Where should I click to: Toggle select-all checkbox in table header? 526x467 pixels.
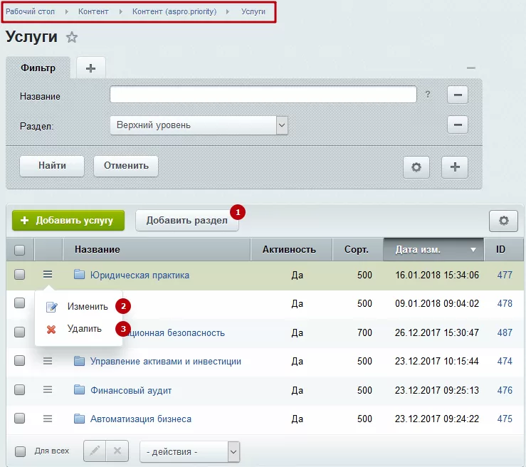pyautogui.click(x=19, y=250)
